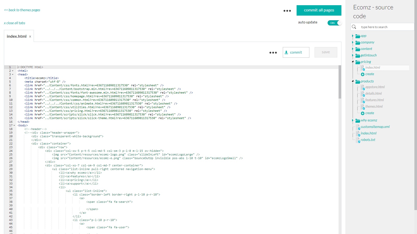The height and width of the screenshot is (234, 417).
Task: Click the why ecomz folder label
Action: click(x=369, y=120)
